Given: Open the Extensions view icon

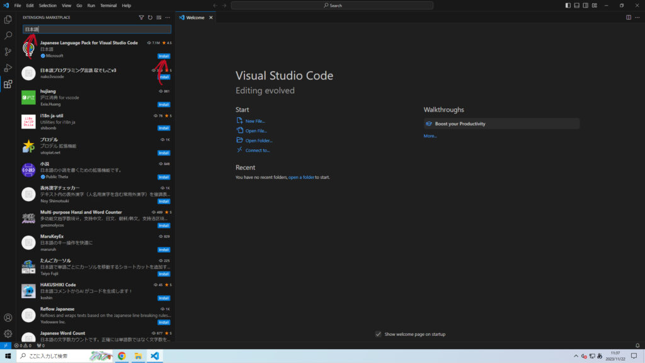Looking at the screenshot, I should tap(8, 84).
